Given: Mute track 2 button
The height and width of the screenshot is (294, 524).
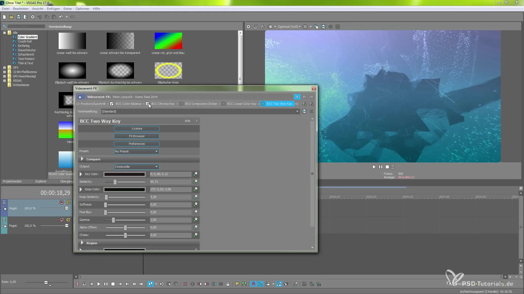Looking at the screenshot, I should pyautogui.click(x=62, y=220).
